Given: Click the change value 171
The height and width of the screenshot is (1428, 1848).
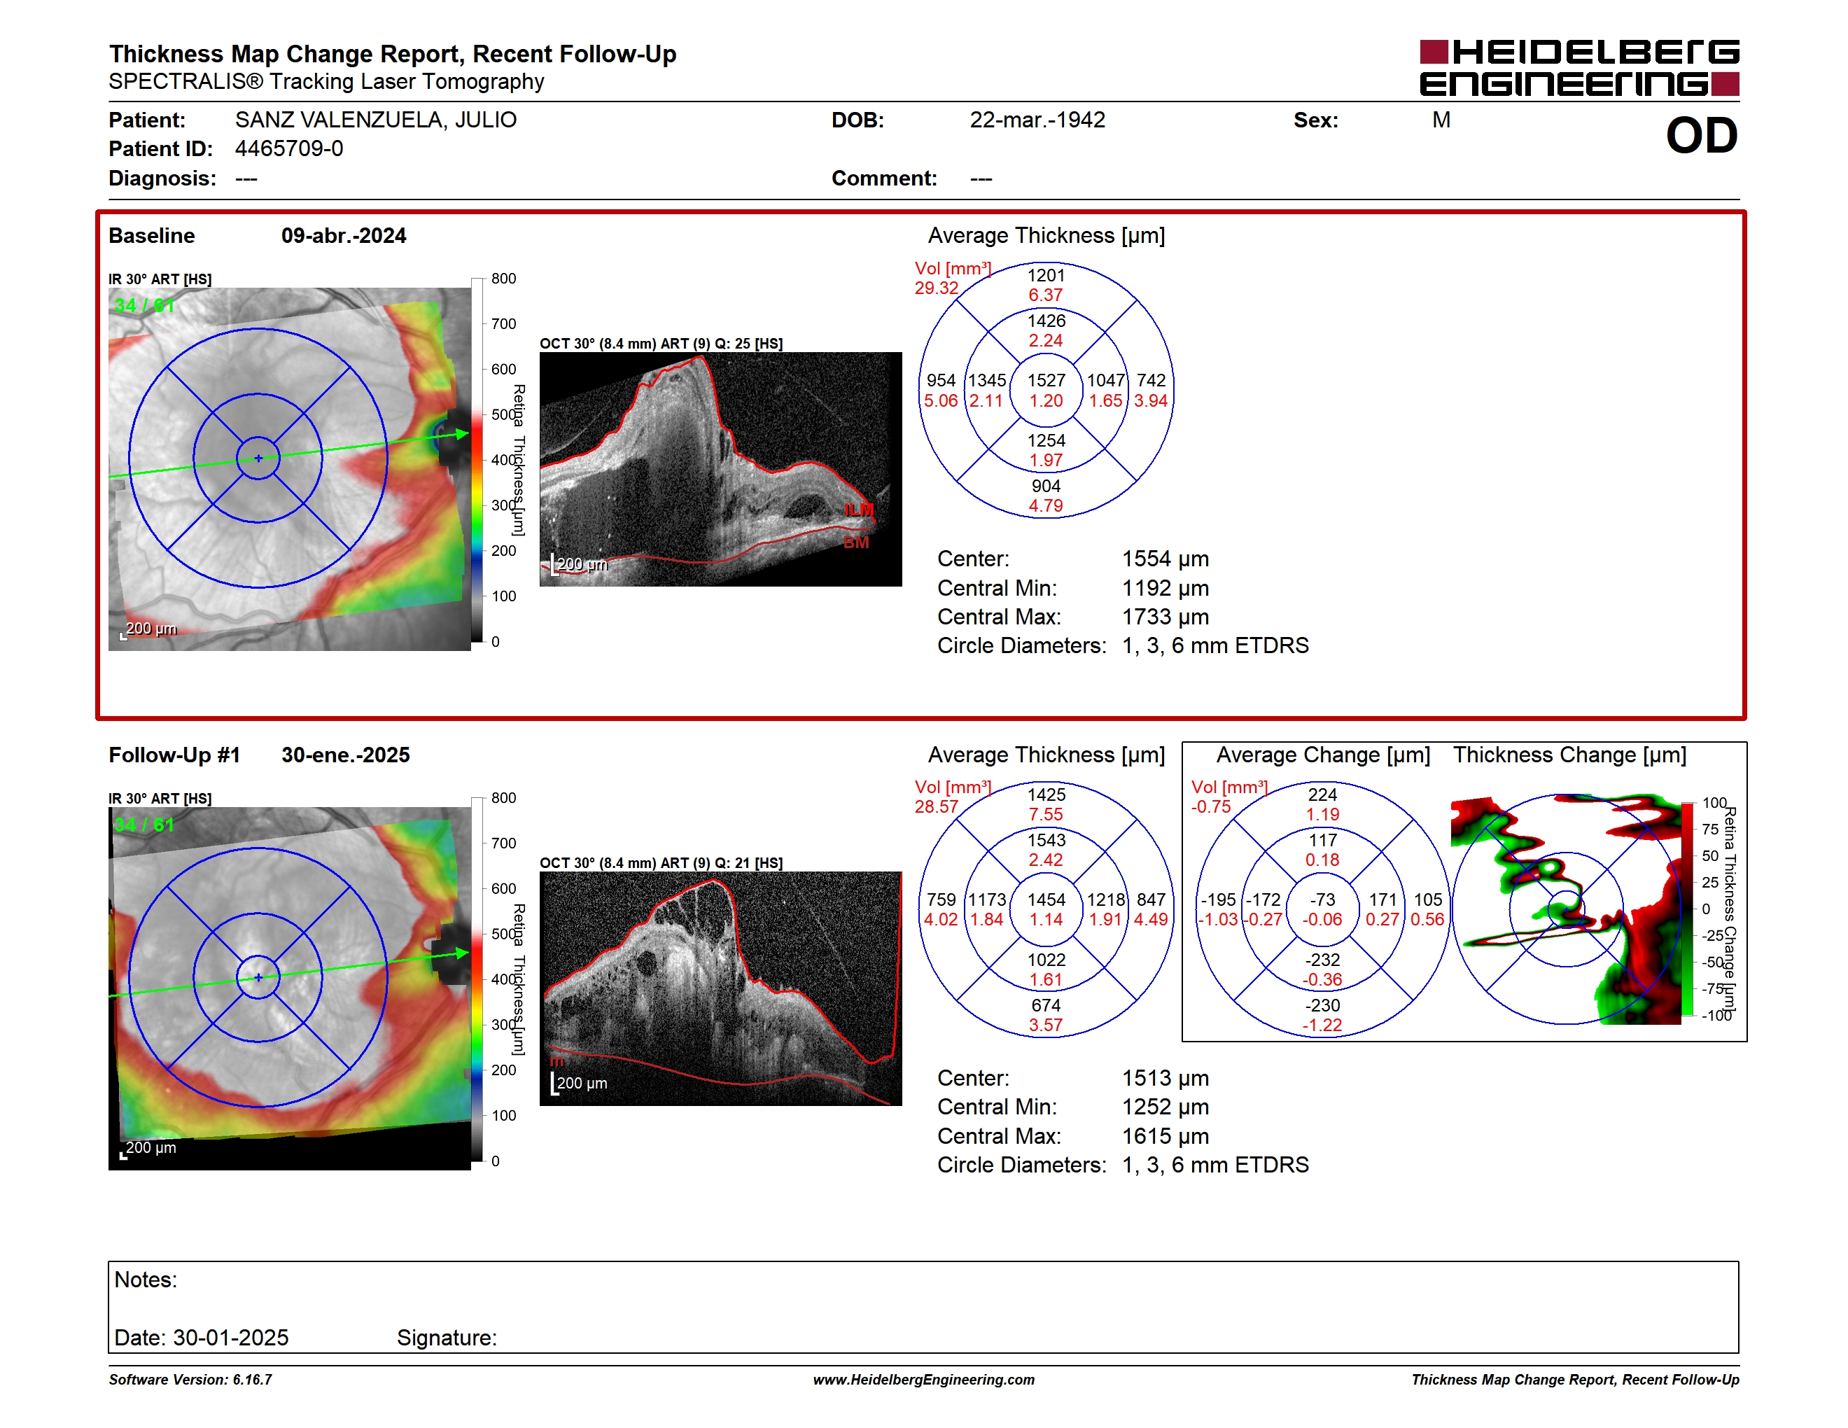Looking at the screenshot, I should tap(1382, 900).
